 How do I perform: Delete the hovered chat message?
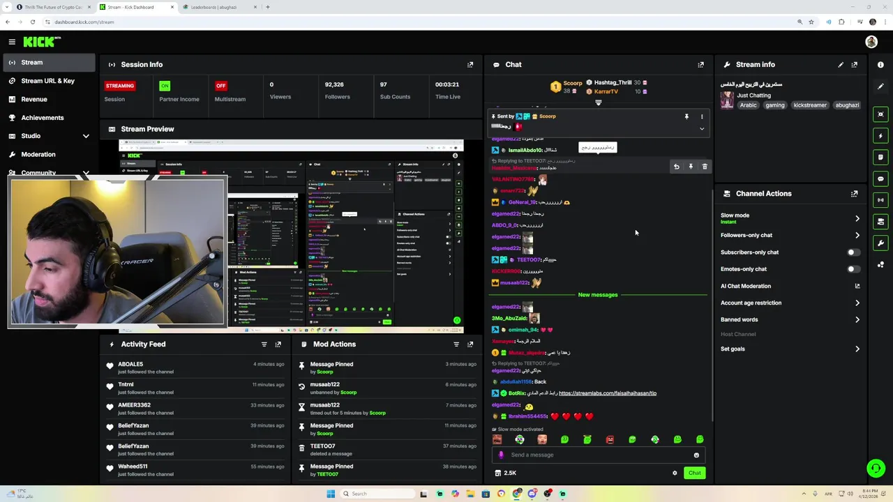tap(705, 167)
